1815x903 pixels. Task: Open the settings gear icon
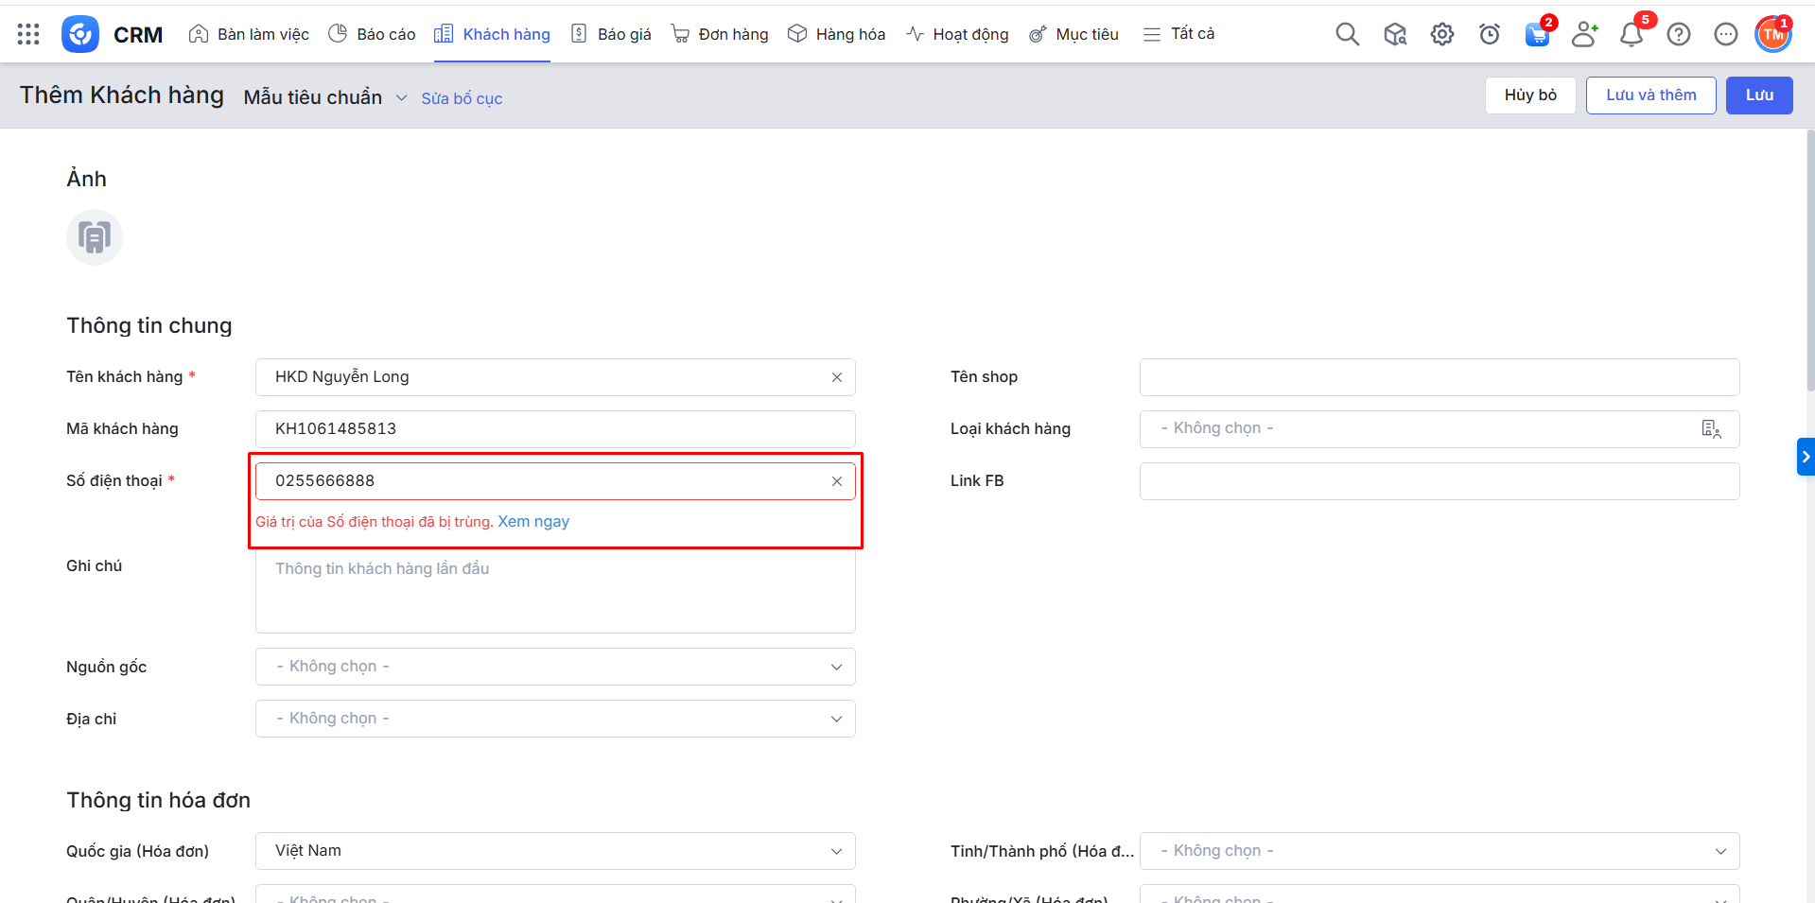point(1441,35)
